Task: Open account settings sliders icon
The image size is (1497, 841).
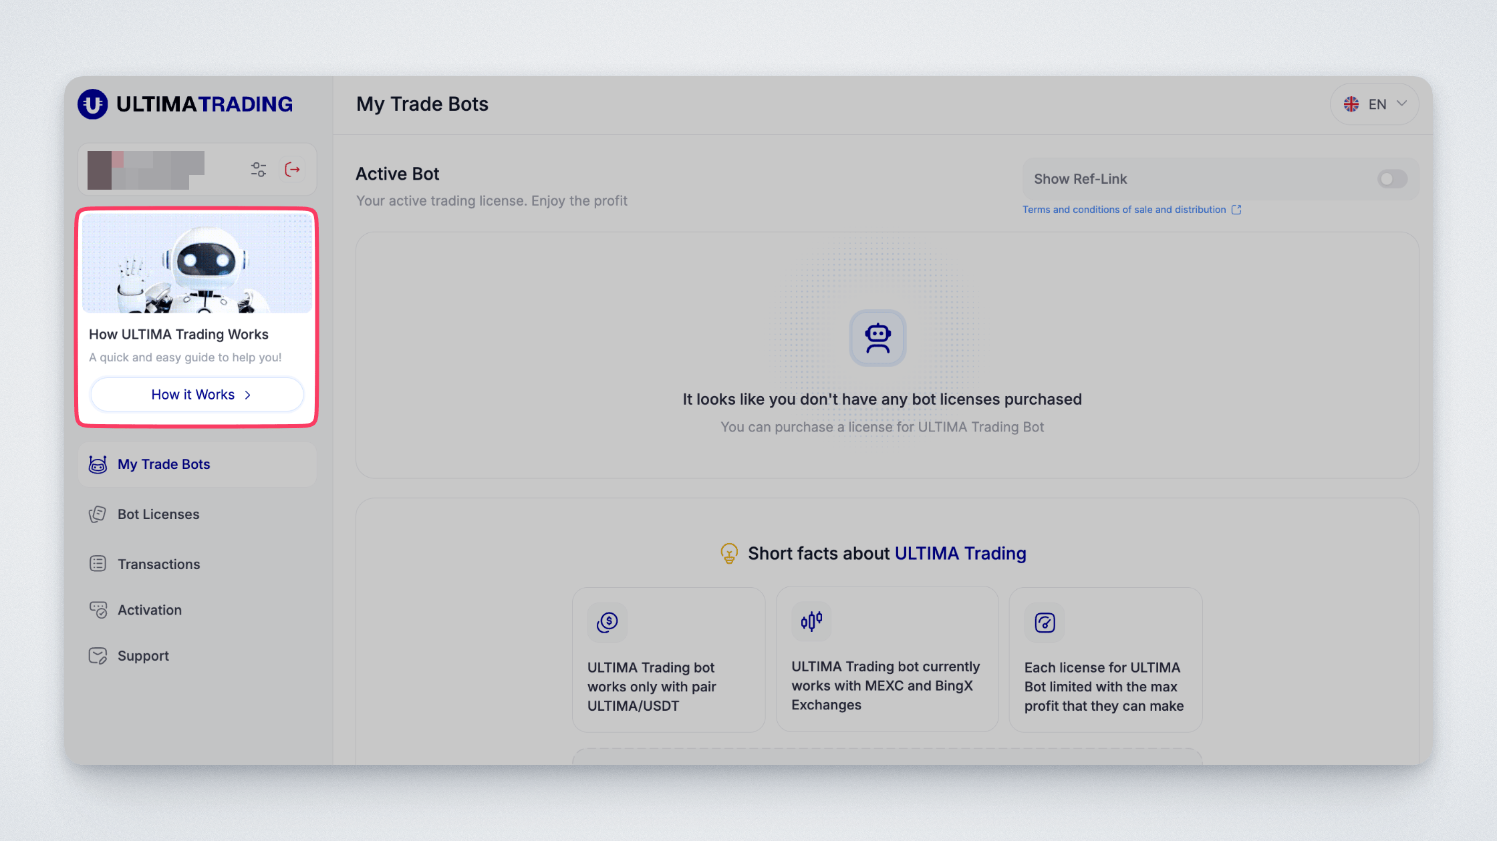Action: pos(259,170)
